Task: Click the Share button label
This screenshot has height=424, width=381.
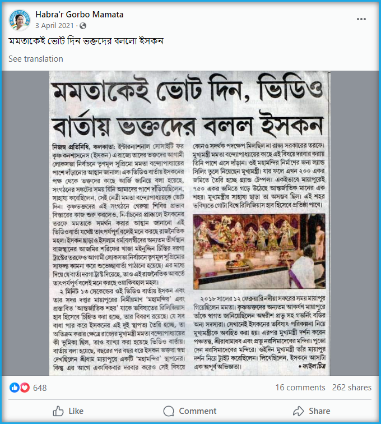Action: point(319,411)
